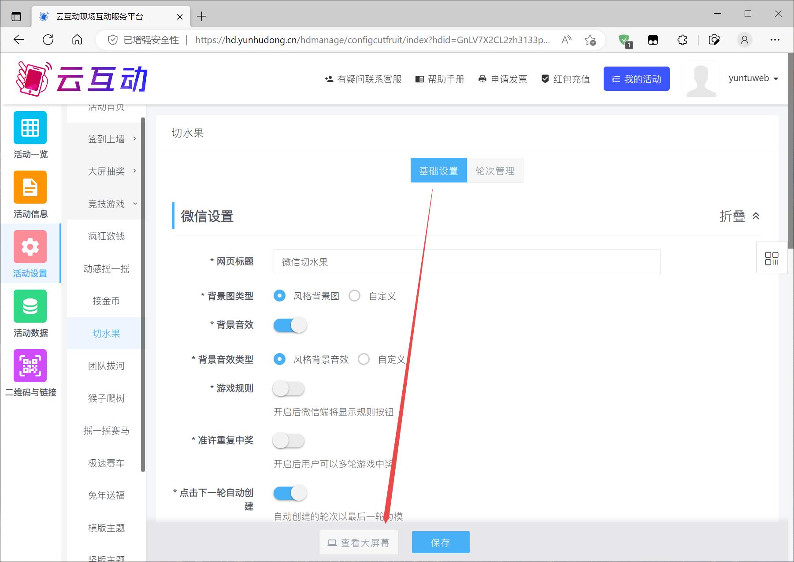Toggle the 点击下一轮自动创建 switch
The image size is (794, 562).
pos(290,493)
